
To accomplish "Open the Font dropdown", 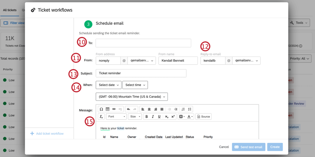I will point(116,116).
